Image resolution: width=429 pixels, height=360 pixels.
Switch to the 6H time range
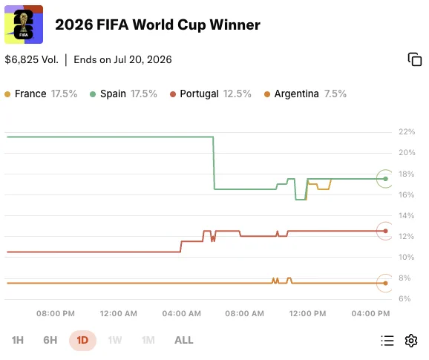point(50,340)
